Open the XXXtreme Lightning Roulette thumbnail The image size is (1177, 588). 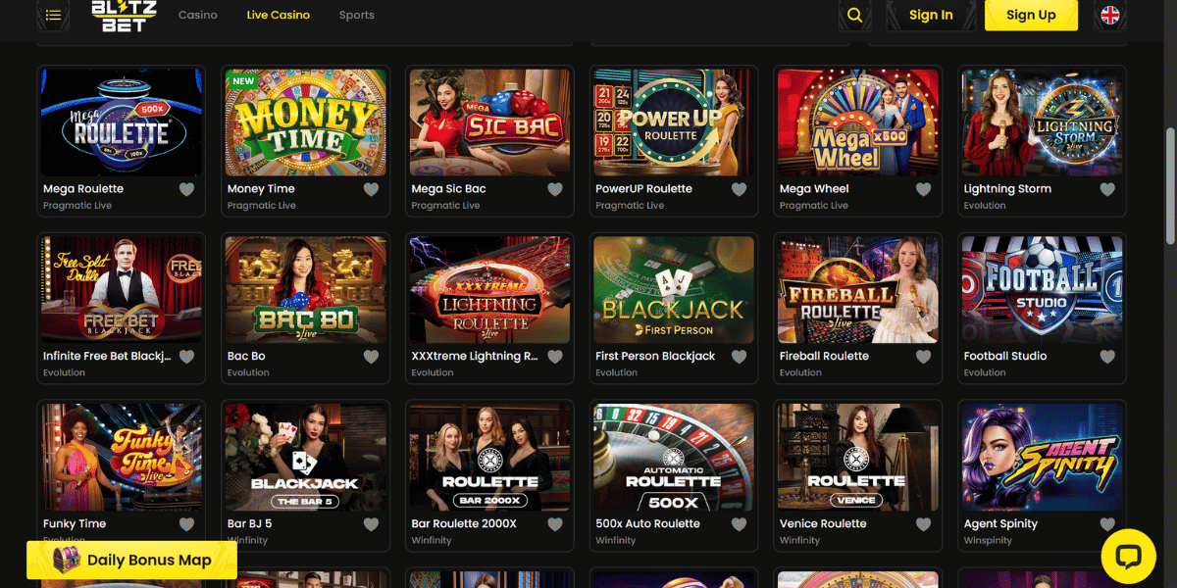click(489, 290)
